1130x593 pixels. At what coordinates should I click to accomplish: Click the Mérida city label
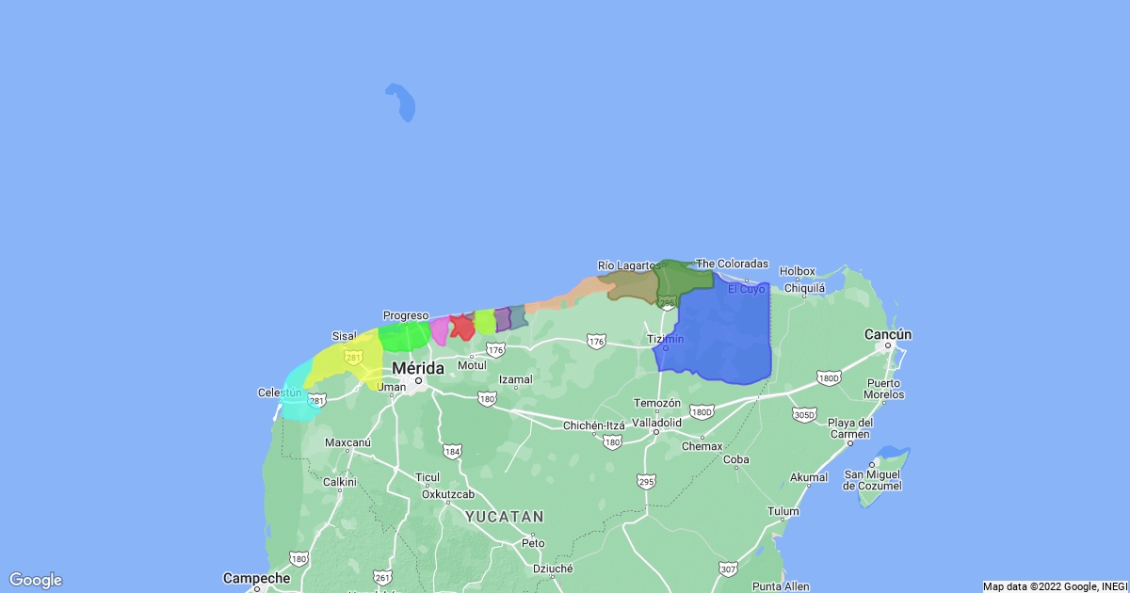418,367
